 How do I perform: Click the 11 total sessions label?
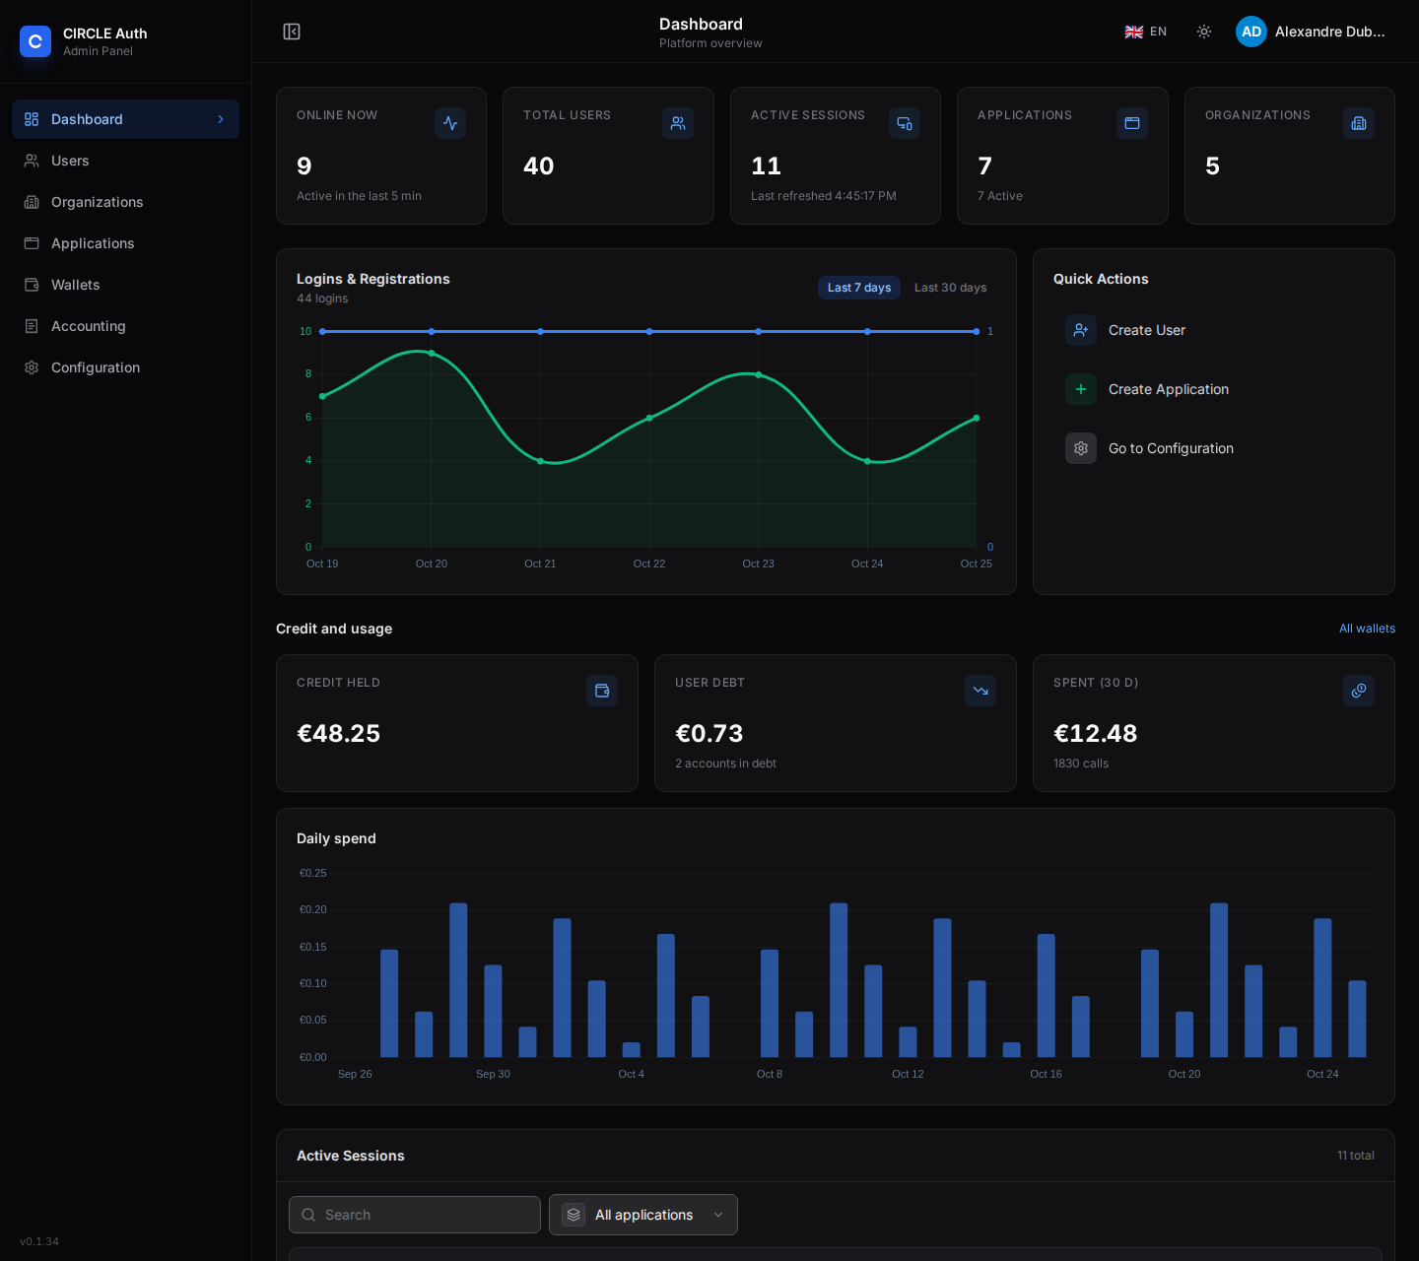[1356, 1156]
